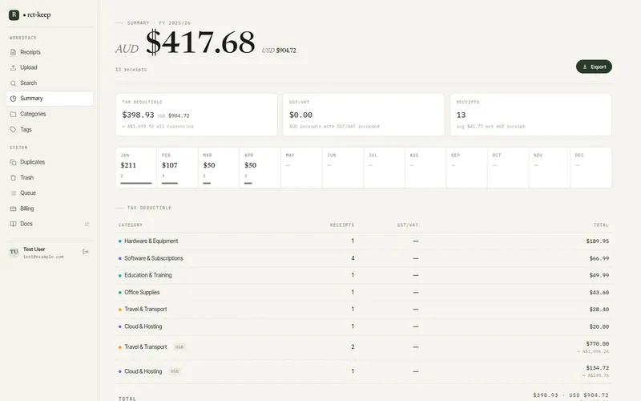The image size is (641, 401).
Task: Click the $189.95 total value
Action: tap(597, 241)
